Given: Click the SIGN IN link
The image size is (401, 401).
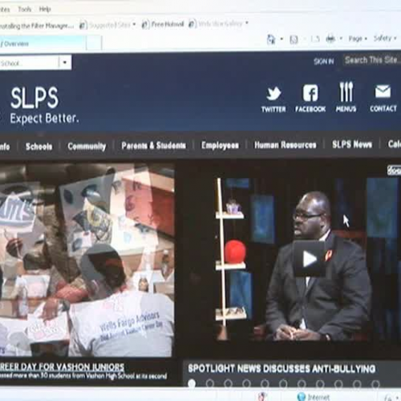Looking at the screenshot, I should click(x=323, y=62).
